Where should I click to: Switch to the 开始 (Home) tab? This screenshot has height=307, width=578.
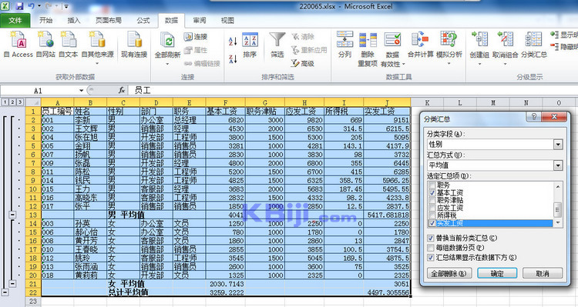46,21
